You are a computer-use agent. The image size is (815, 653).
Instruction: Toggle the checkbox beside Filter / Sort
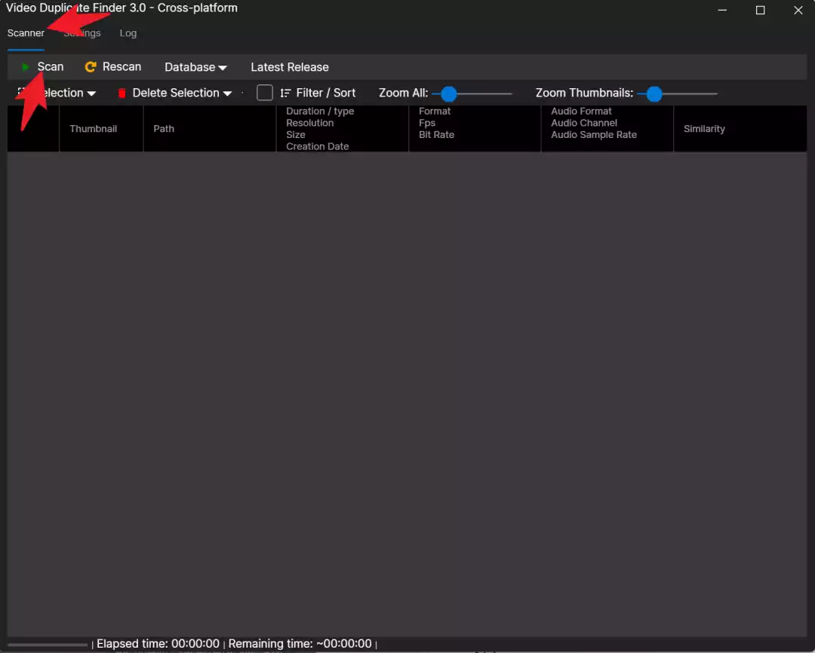265,93
